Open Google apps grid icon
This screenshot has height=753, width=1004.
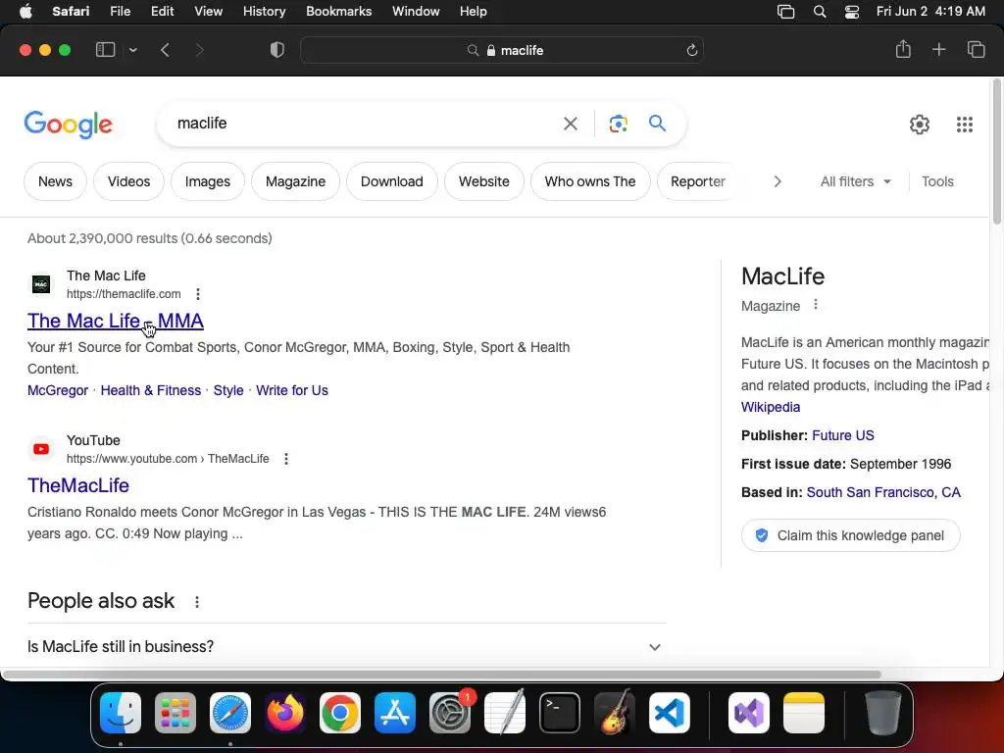point(965,125)
